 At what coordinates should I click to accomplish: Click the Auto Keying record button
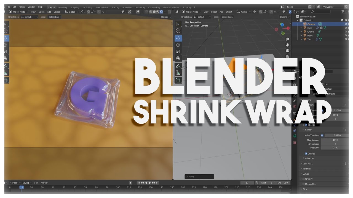pyautogui.click(x=131, y=183)
